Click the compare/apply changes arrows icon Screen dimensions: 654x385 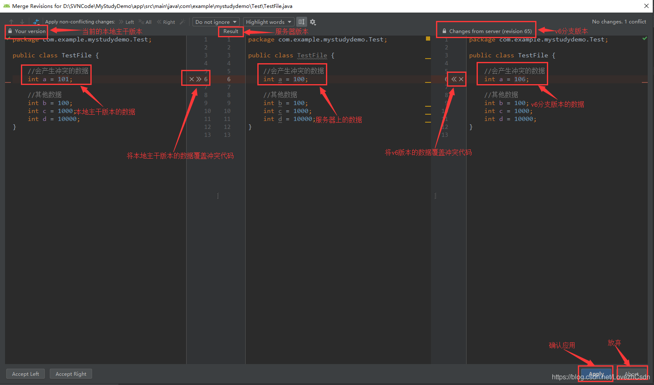pos(36,22)
